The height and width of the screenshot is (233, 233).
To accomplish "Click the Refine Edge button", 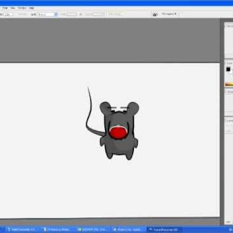I will tap(115, 14).
